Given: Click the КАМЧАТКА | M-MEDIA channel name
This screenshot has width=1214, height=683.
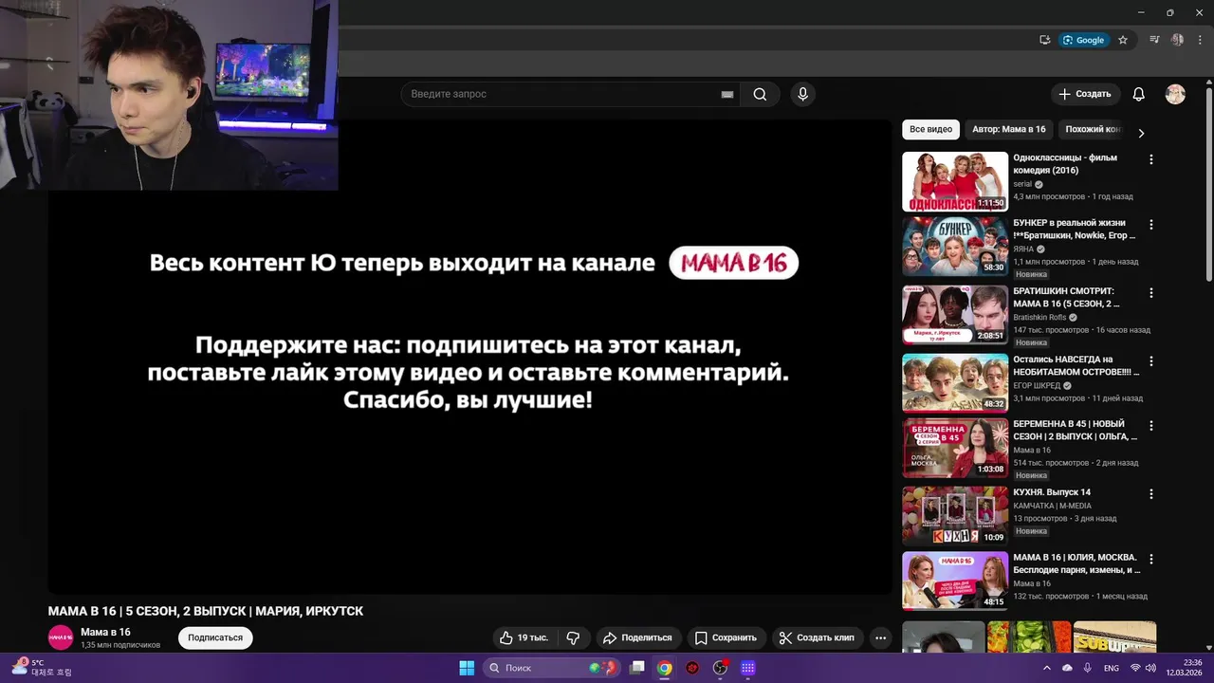Looking at the screenshot, I should click(1052, 506).
